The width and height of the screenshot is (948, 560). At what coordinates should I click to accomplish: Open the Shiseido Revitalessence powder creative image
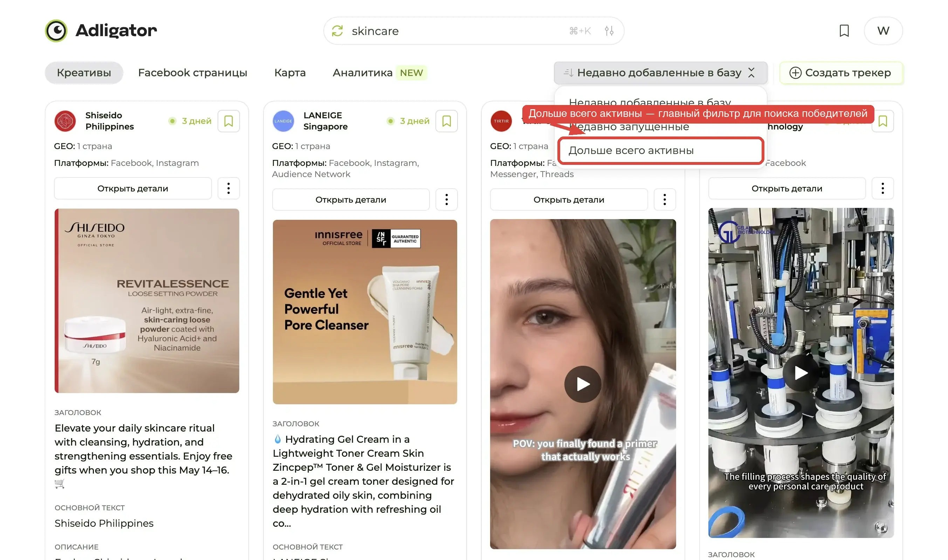(x=147, y=301)
